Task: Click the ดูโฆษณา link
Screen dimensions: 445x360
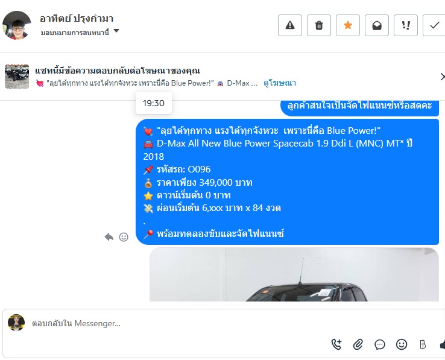Action: coord(280,83)
